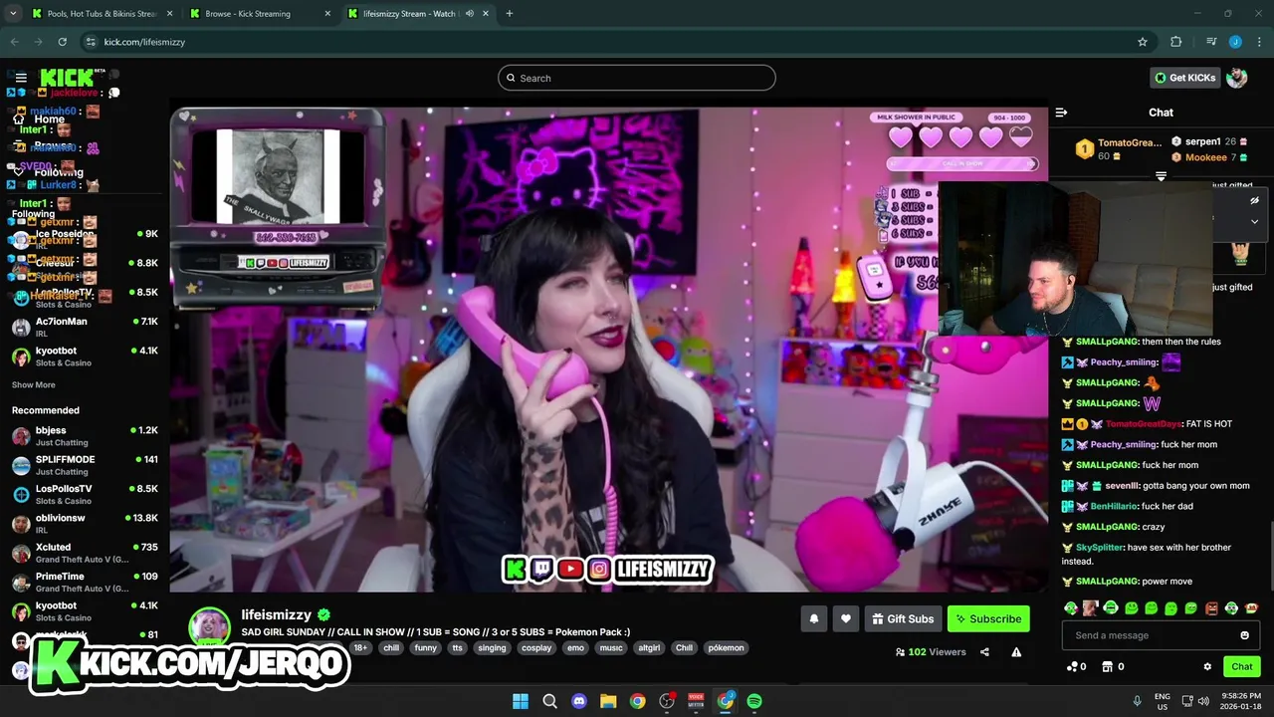Click the Gift Subs button
Screen dimensions: 1274x717
pos(903,618)
